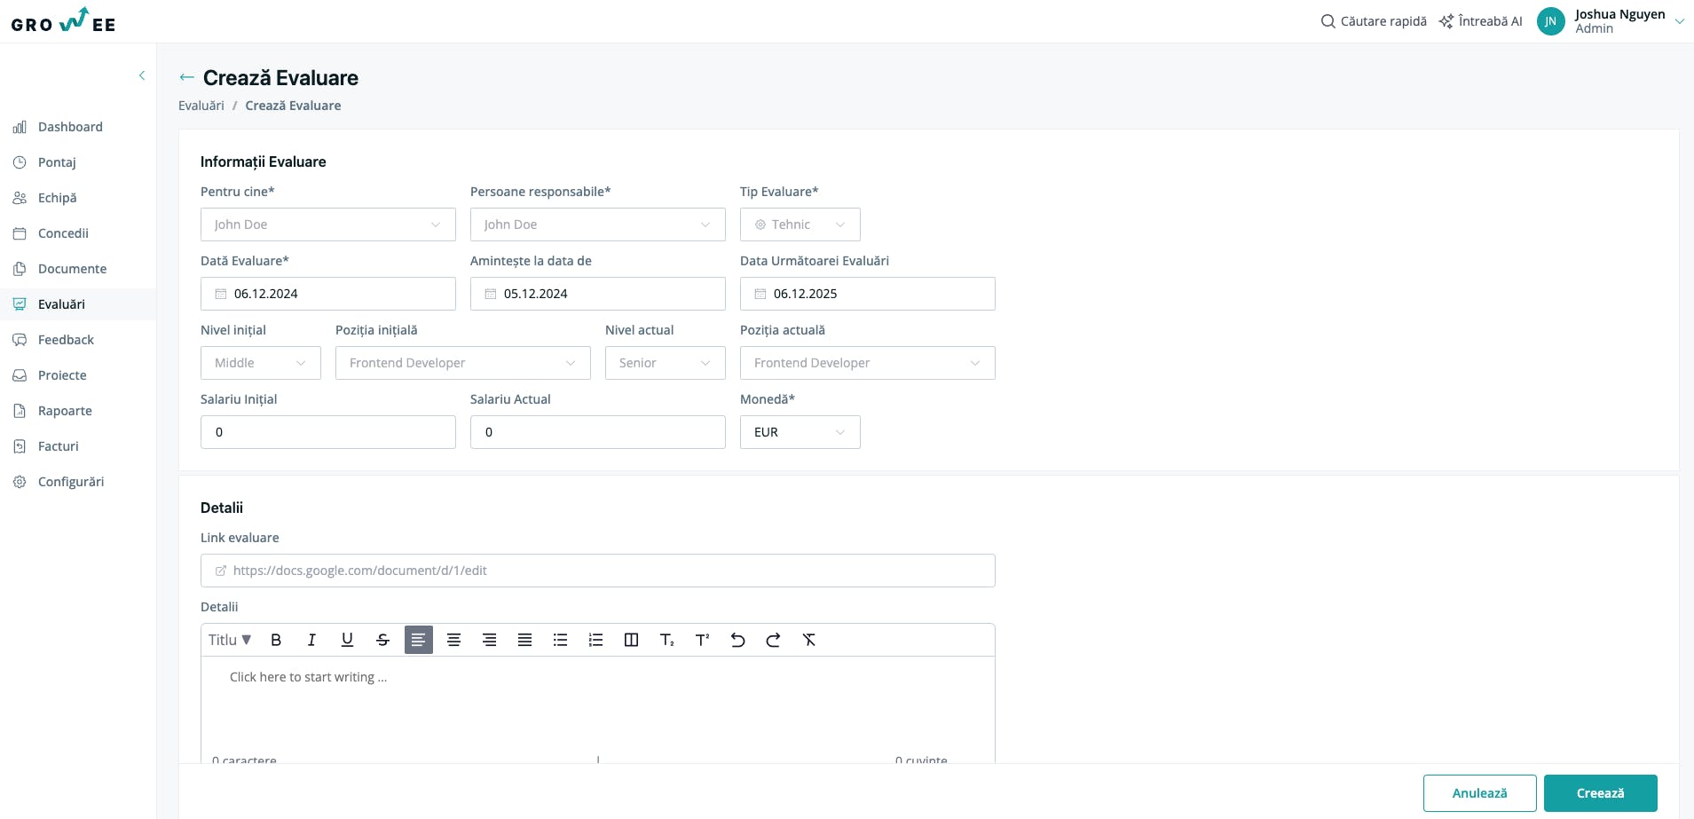The image size is (1694, 819).
Task: Click the Link evaluare input field
Action: coord(597,571)
